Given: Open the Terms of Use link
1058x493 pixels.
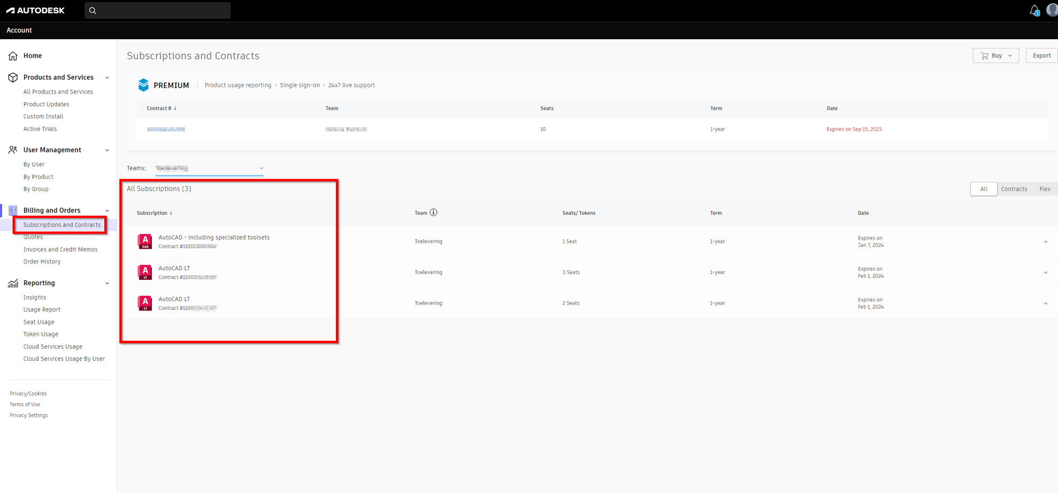Looking at the screenshot, I should coord(25,404).
